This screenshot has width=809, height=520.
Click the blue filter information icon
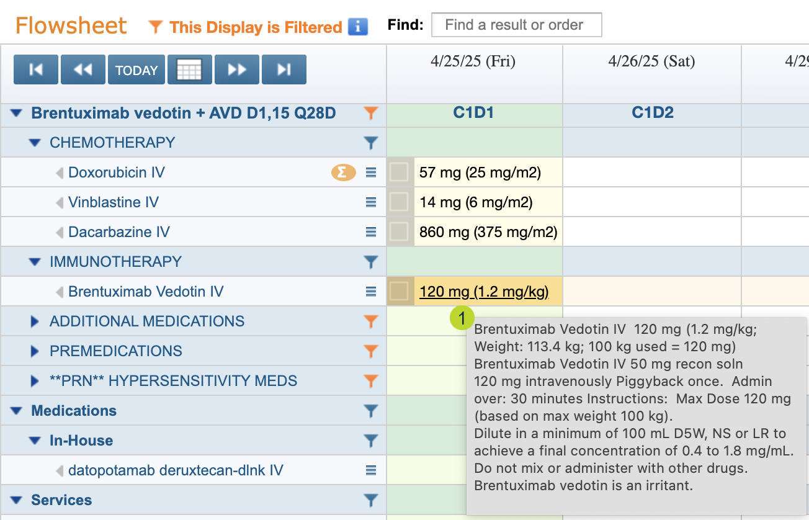coord(357,27)
